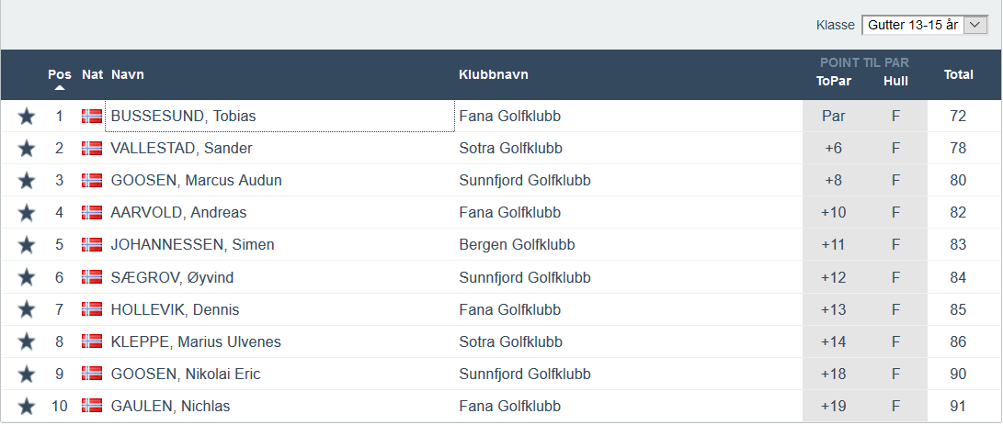1003x425 pixels.
Task: Star the Sander Vallestad row
Action: [27, 149]
